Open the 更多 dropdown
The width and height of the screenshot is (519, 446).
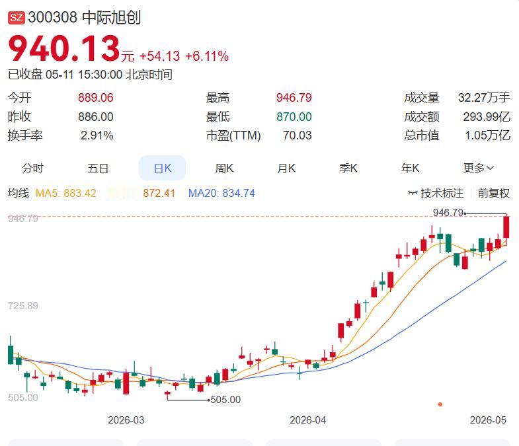pyautogui.click(x=478, y=168)
